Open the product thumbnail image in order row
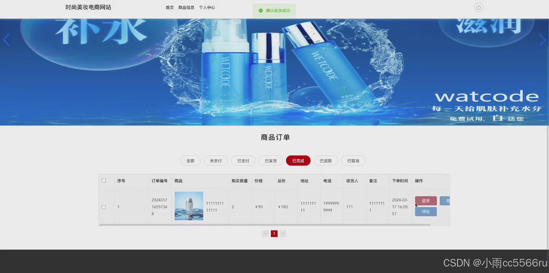Image resolution: width=549 pixels, height=273 pixels. (x=189, y=206)
